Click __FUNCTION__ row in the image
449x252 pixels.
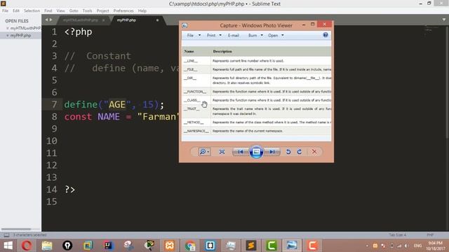click(256, 92)
